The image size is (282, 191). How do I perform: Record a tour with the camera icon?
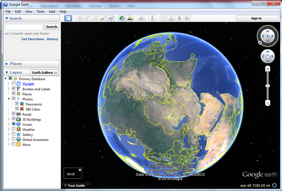tap(111, 18)
